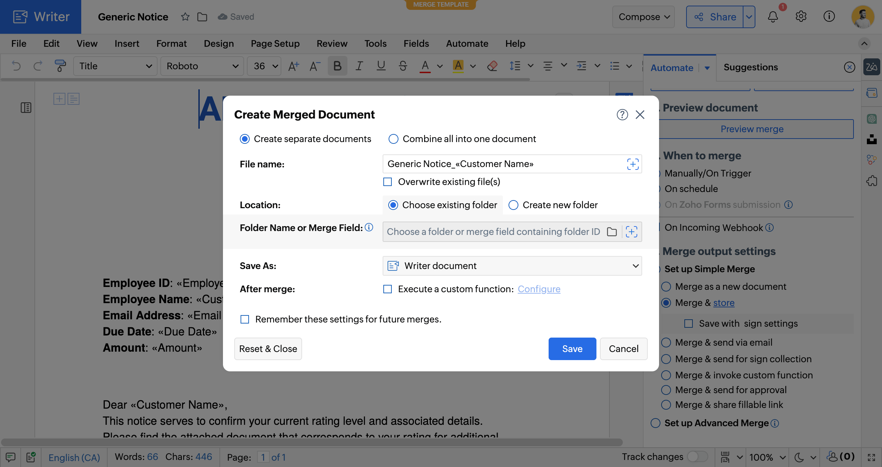Apply strikethrough from toolbar

coord(403,66)
